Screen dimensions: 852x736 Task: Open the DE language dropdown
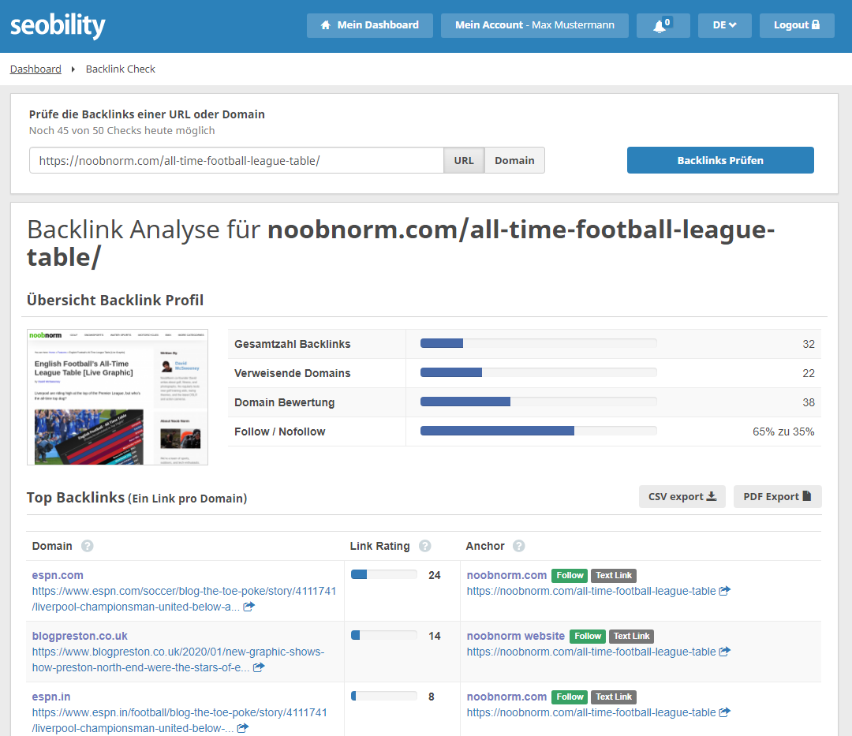tap(724, 25)
